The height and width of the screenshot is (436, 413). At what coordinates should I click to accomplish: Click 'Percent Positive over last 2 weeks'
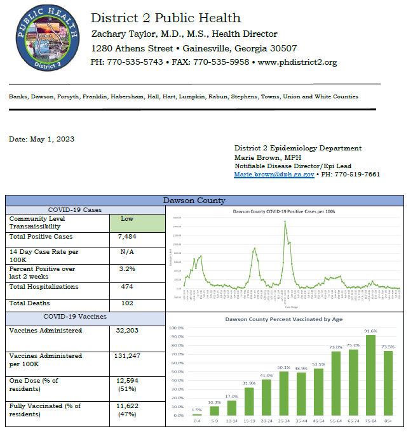point(42,273)
